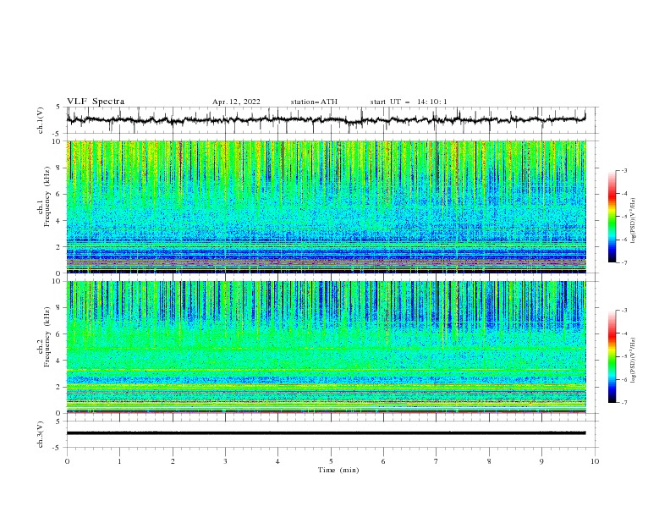Click the "5" tick on the ch.1(V) axis
This screenshot has width=670, height=518.
pos(59,107)
